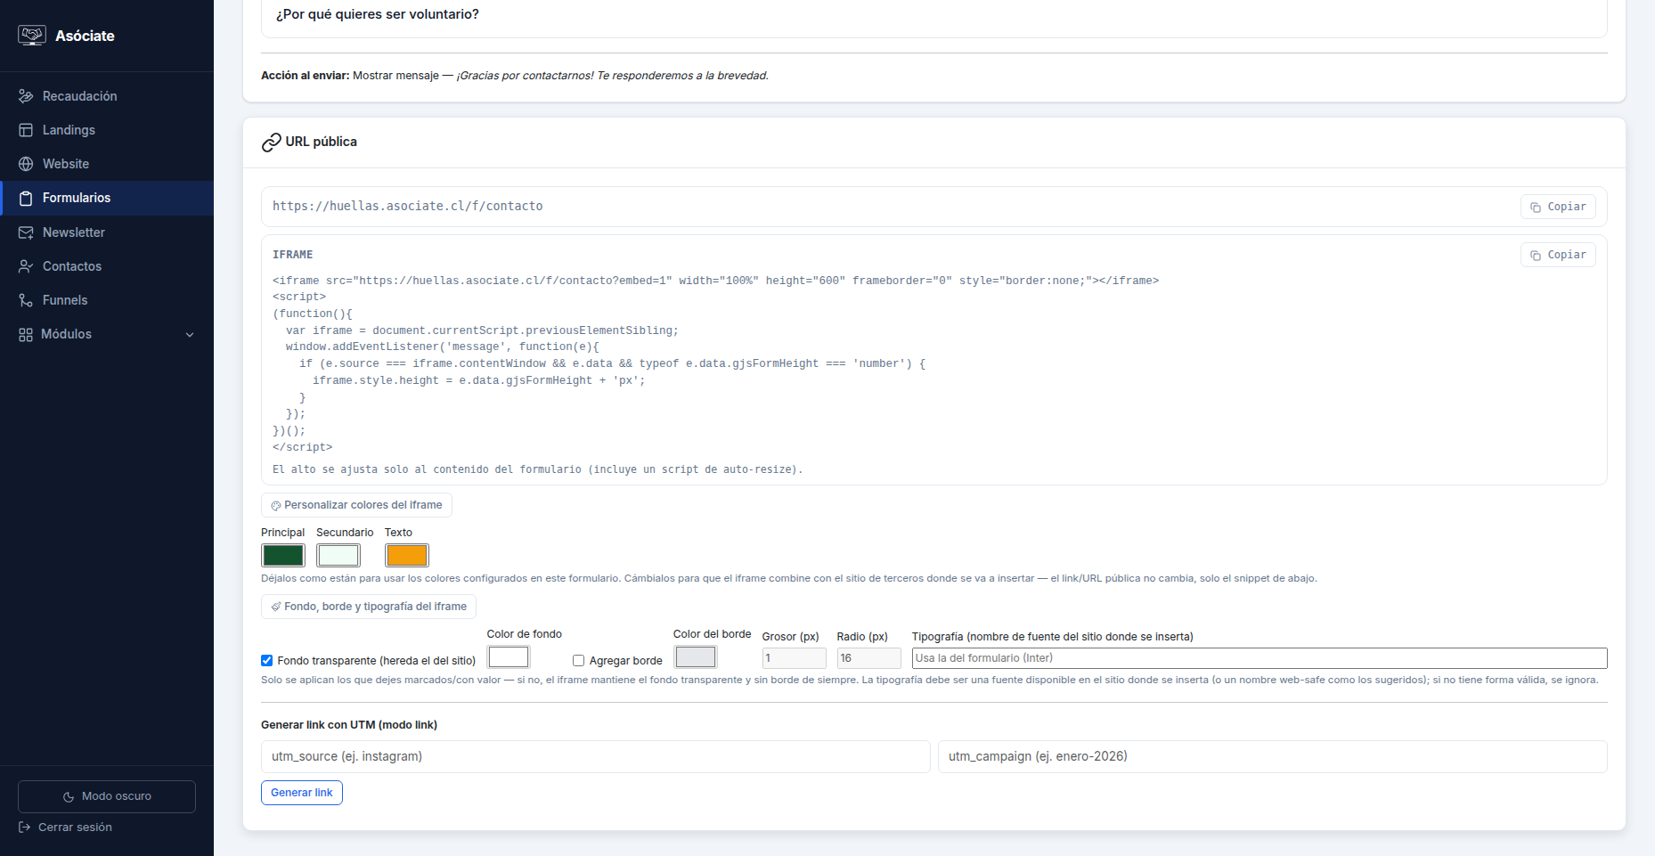Open the Color de fondo swatch
The height and width of the screenshot is (856, 1655).
(509, 656)
